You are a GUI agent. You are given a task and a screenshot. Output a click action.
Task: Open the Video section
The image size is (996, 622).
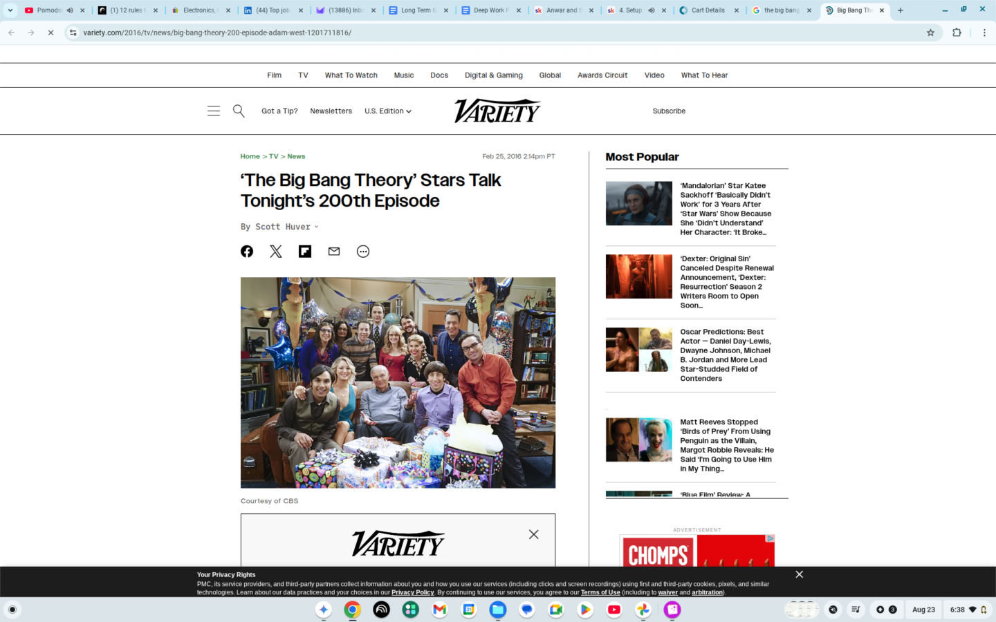point(654,75)
